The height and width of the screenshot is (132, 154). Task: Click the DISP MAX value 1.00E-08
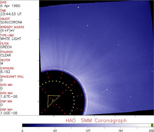click(8, 113)
